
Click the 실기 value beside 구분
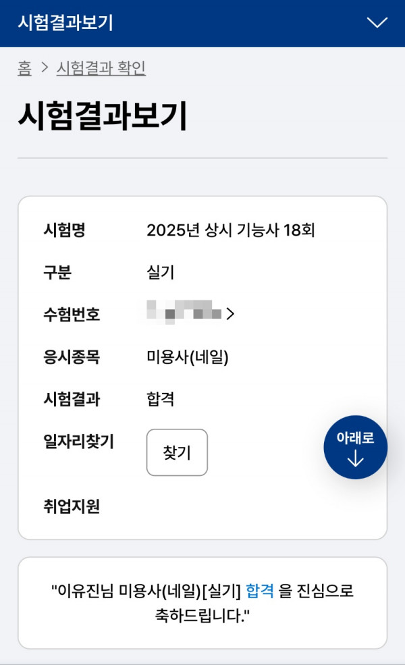pyautogui.click(x=161, y=272)
